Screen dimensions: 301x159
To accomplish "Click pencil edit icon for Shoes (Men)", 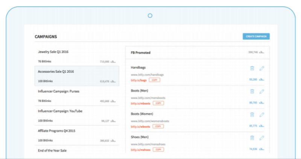I will (x=262, y=138).
